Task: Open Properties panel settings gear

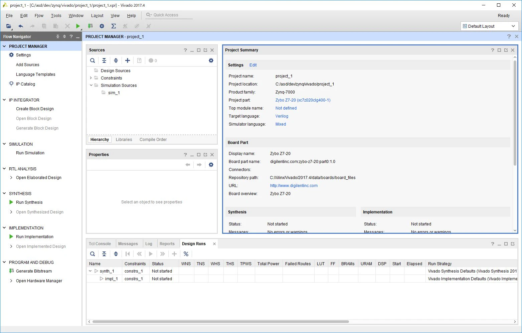Action: (211, 165)
